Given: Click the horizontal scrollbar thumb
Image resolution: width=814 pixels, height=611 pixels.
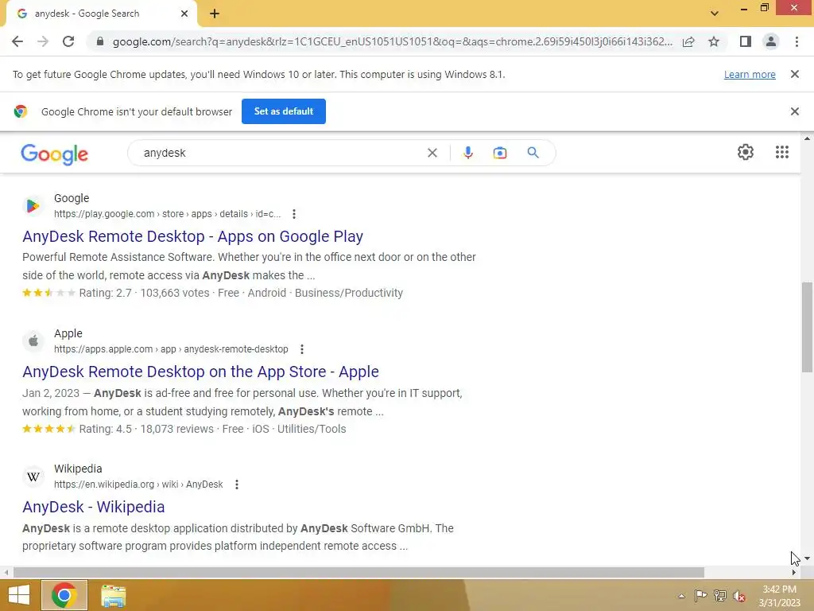Looking at the screenshot, I should 359,572.
